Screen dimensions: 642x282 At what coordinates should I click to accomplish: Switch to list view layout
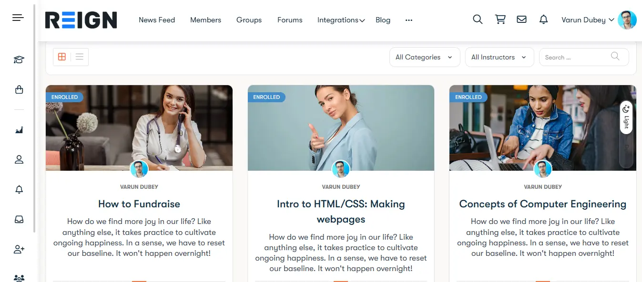point(80,57)
